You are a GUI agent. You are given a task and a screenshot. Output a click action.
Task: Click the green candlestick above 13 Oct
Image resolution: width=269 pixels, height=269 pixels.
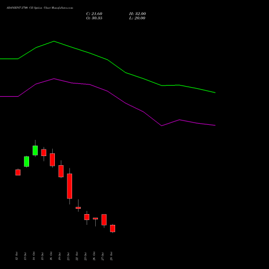[x=26, y=161]
